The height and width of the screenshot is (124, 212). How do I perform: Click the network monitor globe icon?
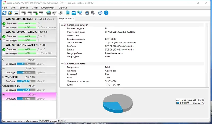(80, 13)
